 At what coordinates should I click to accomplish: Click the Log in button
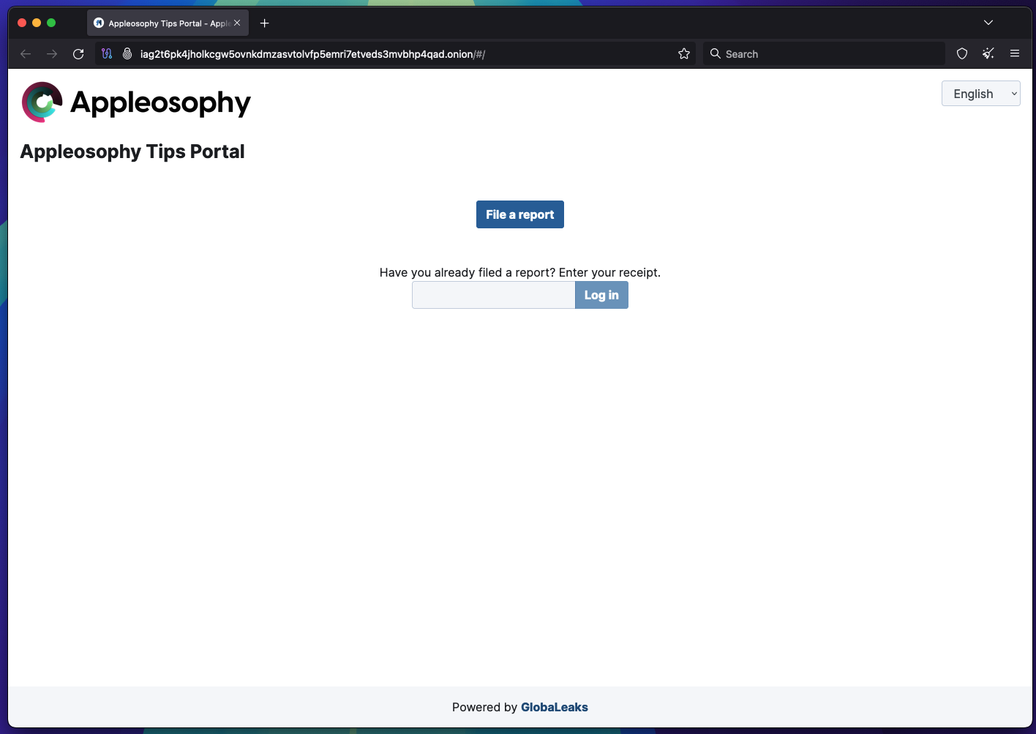(x=601, y=295)
